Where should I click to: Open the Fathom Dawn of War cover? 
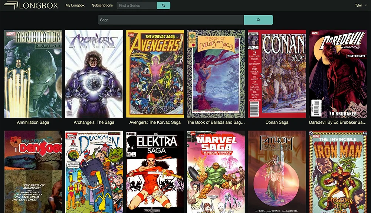[x=277, y=172]
